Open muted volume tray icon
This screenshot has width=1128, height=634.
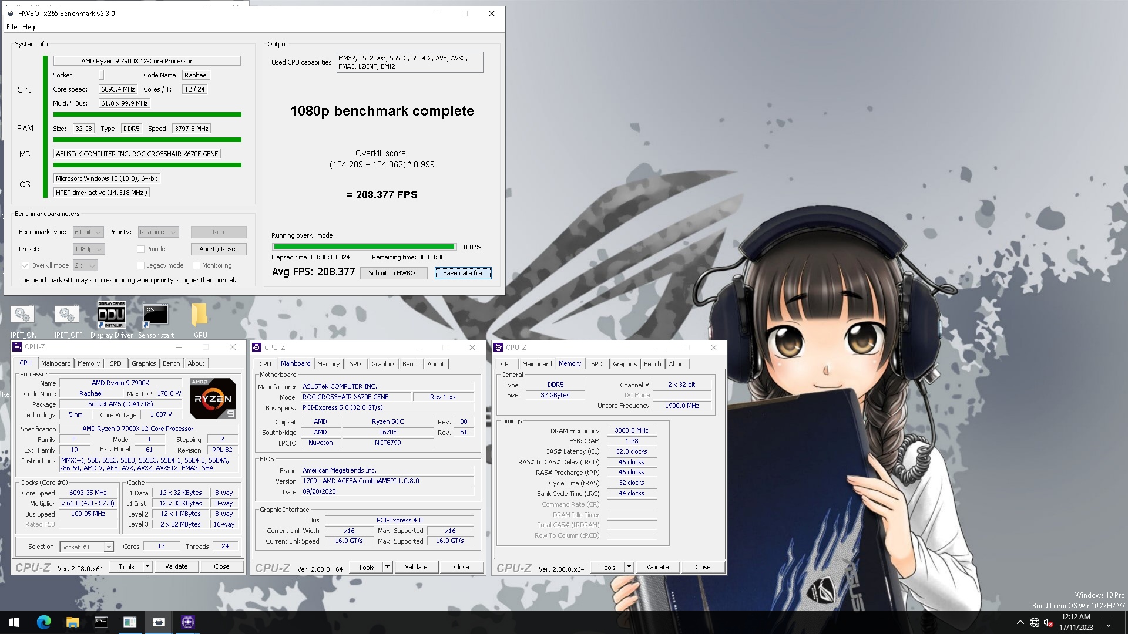click(x=1049, y=622)
